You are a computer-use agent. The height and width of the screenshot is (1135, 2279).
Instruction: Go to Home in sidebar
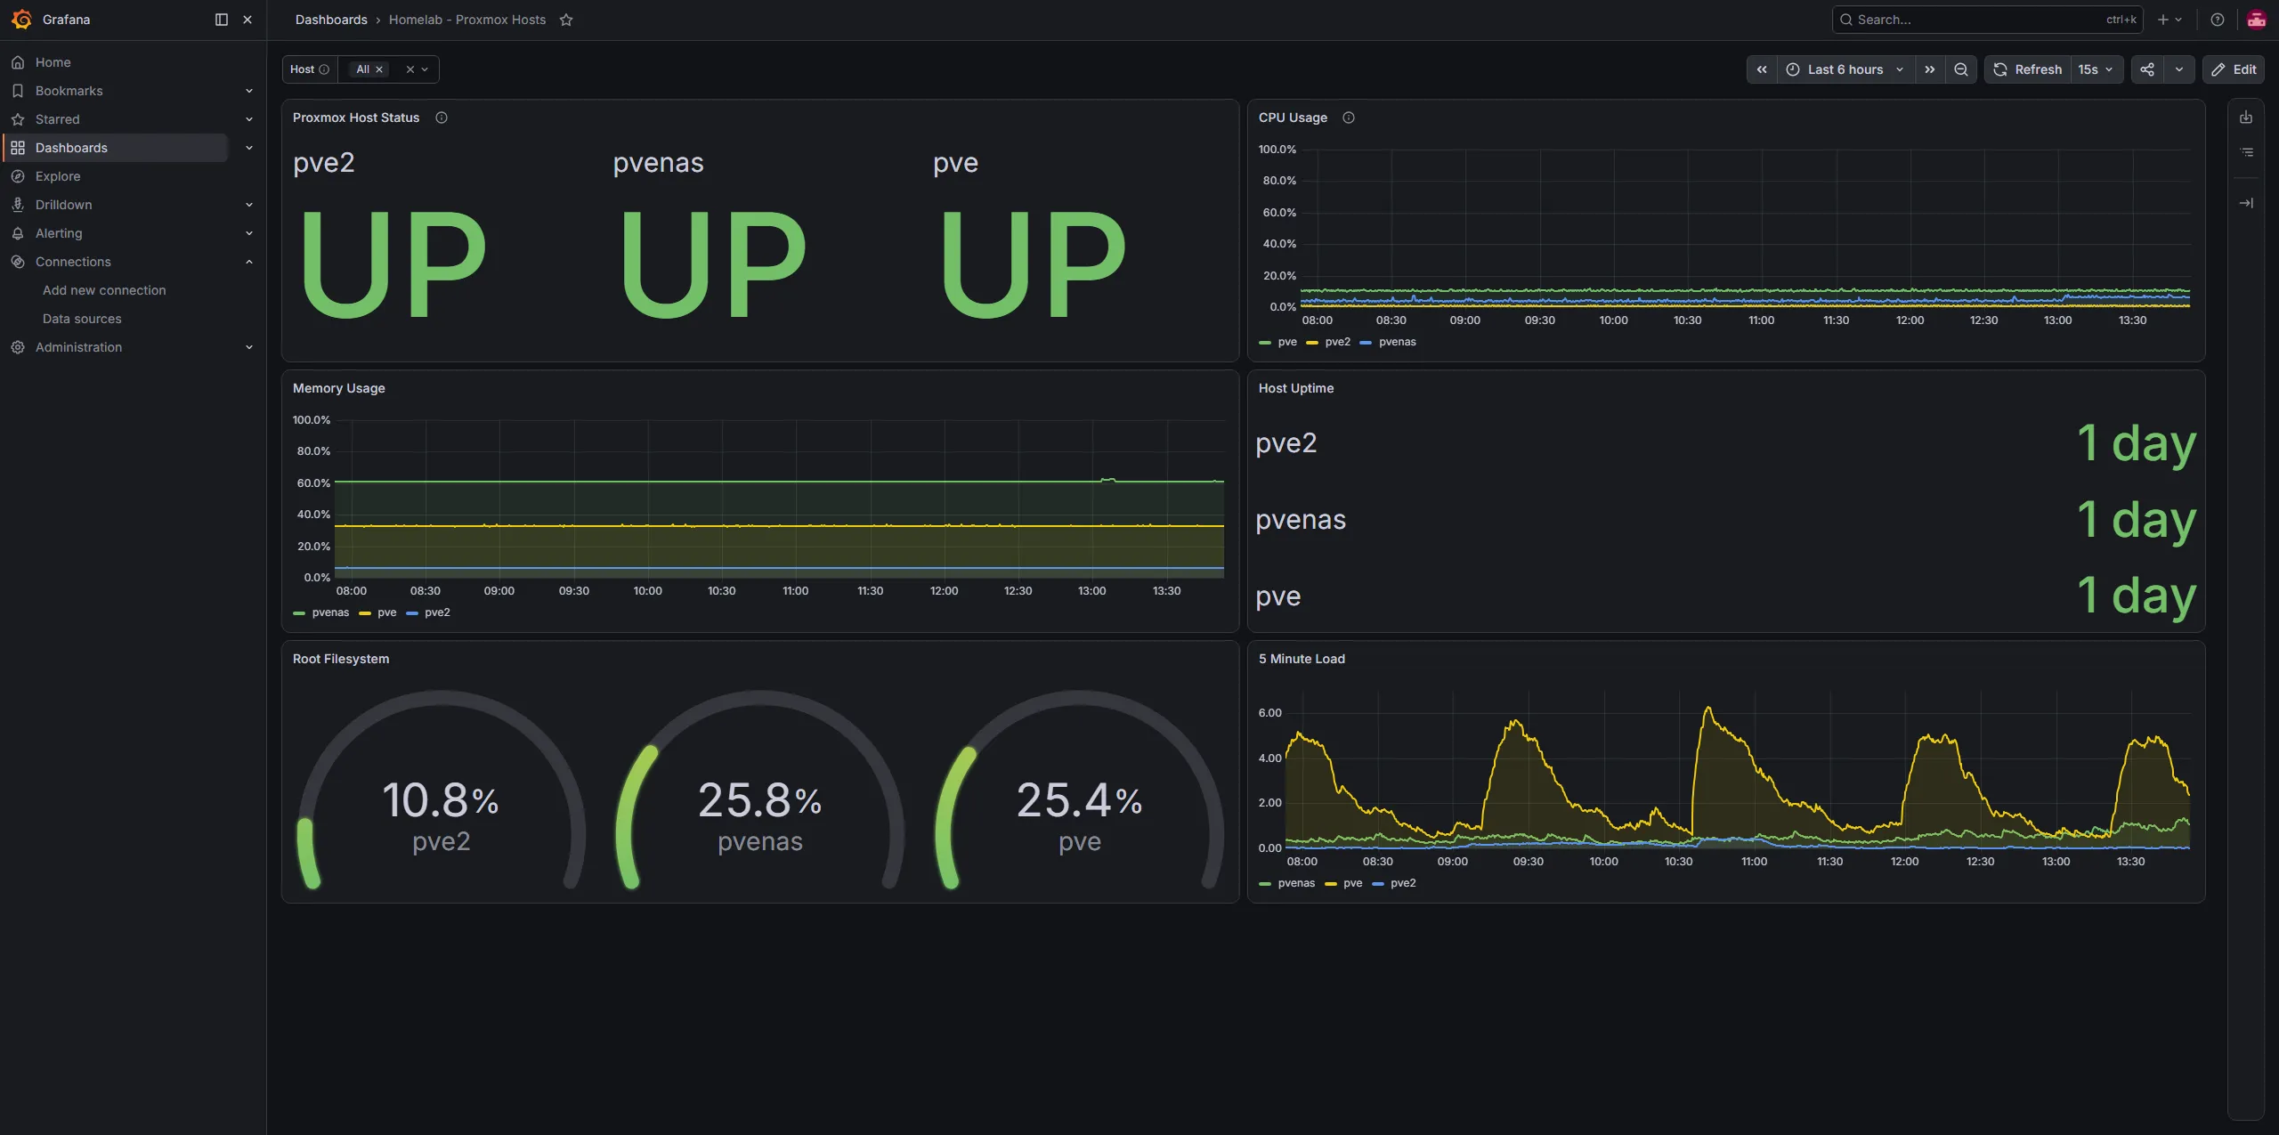[x=53, y=62]
